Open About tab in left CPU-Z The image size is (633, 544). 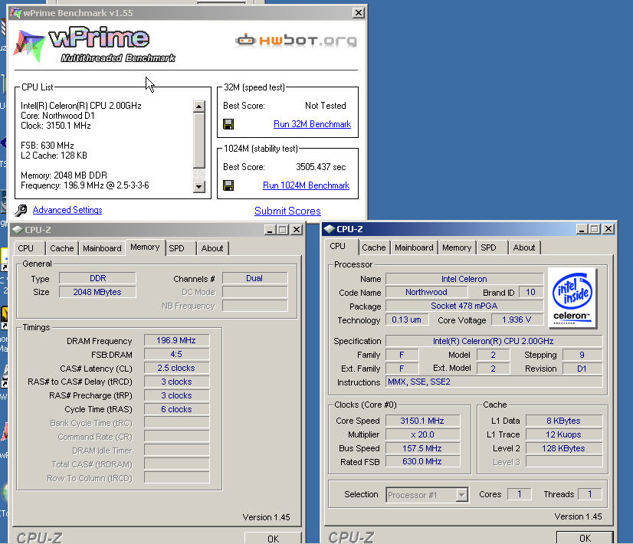pyautogui.click(x=212, y=248)
